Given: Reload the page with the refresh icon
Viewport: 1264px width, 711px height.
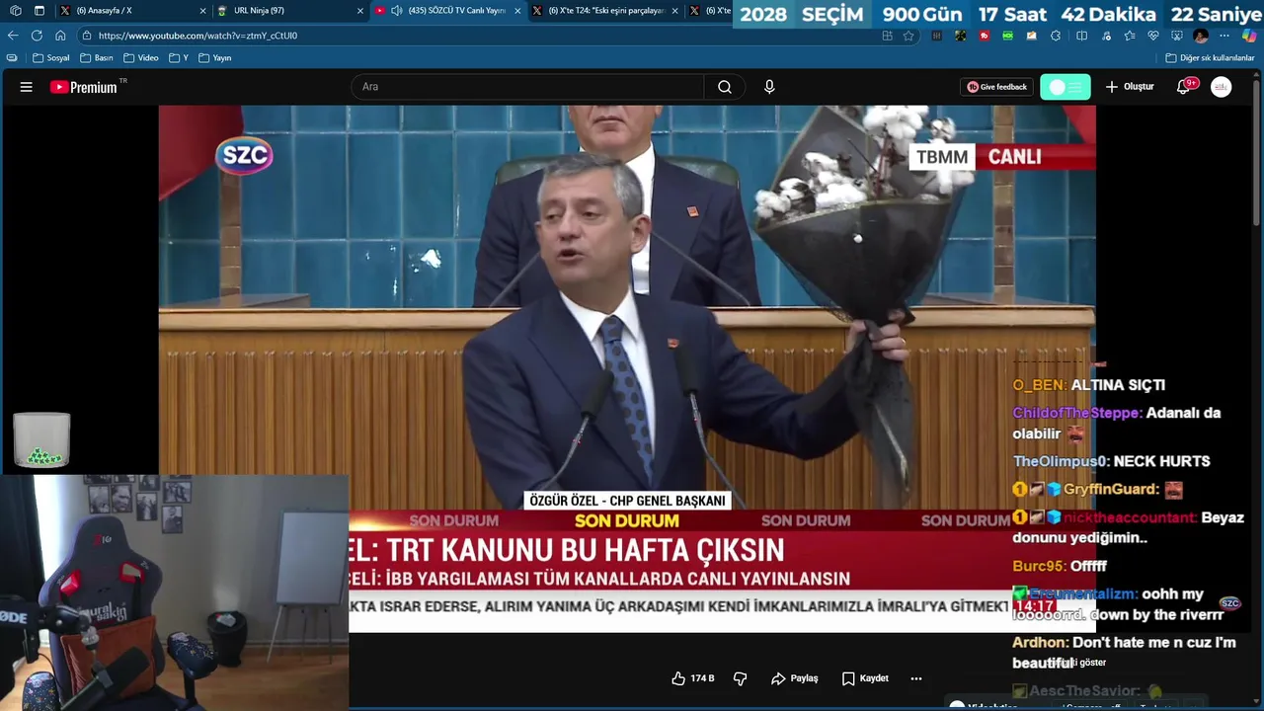Looking at the screenshot, I should click(37, 36).
